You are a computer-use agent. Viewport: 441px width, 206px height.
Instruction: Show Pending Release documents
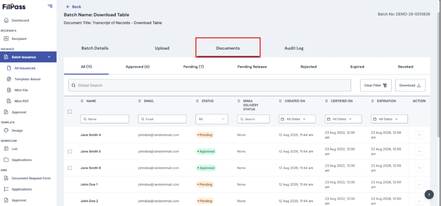tap(252, 67)
